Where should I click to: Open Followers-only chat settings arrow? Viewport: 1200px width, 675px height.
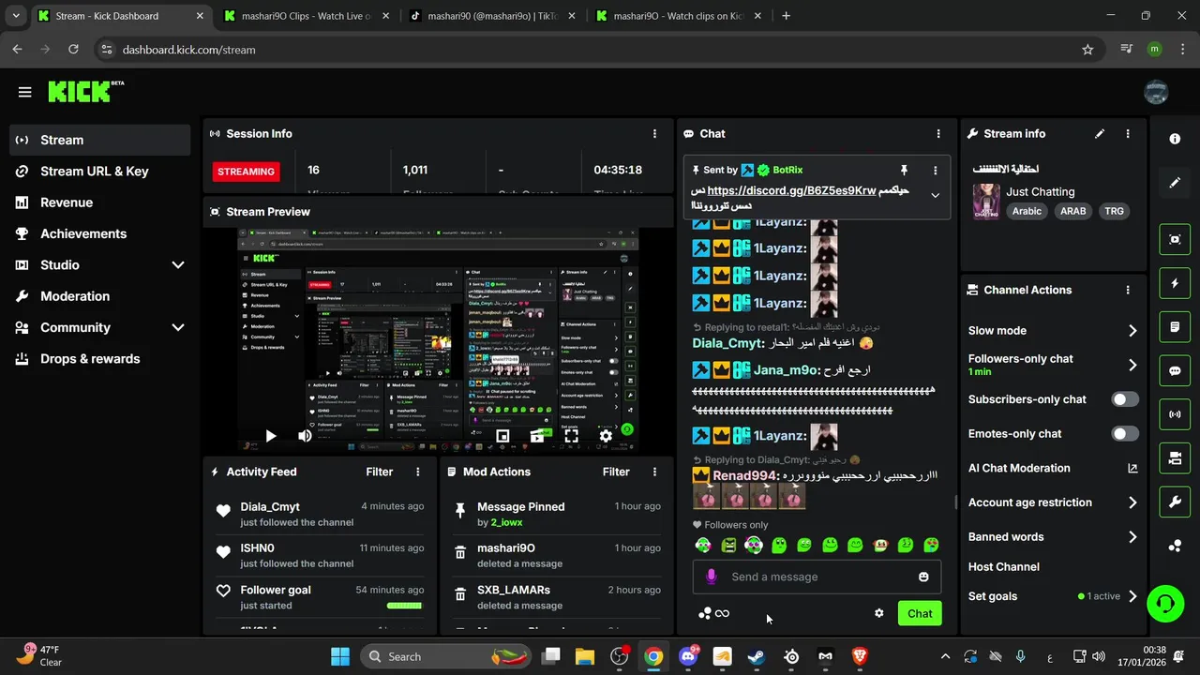pyautogui.click(x=1132, y=365)
